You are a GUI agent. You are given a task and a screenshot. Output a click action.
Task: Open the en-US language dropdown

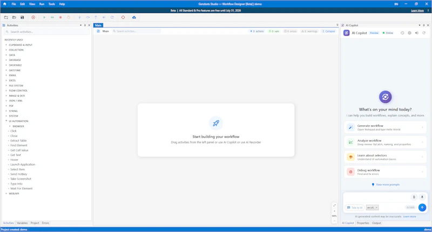[372, 208]
